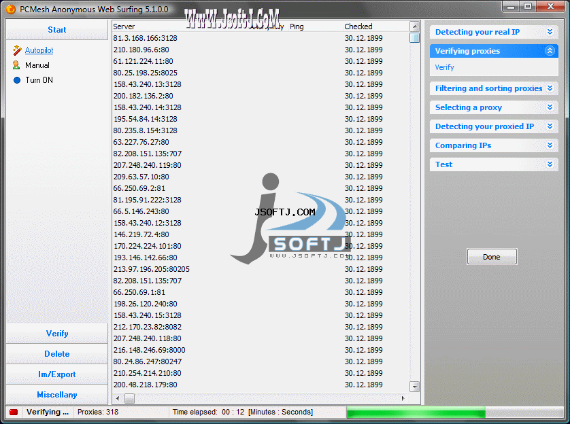The image size is (570, 424).
Task: Select proxy 80.235.8.154:3128
Action: pyautogui.click(x=145, y=130)
